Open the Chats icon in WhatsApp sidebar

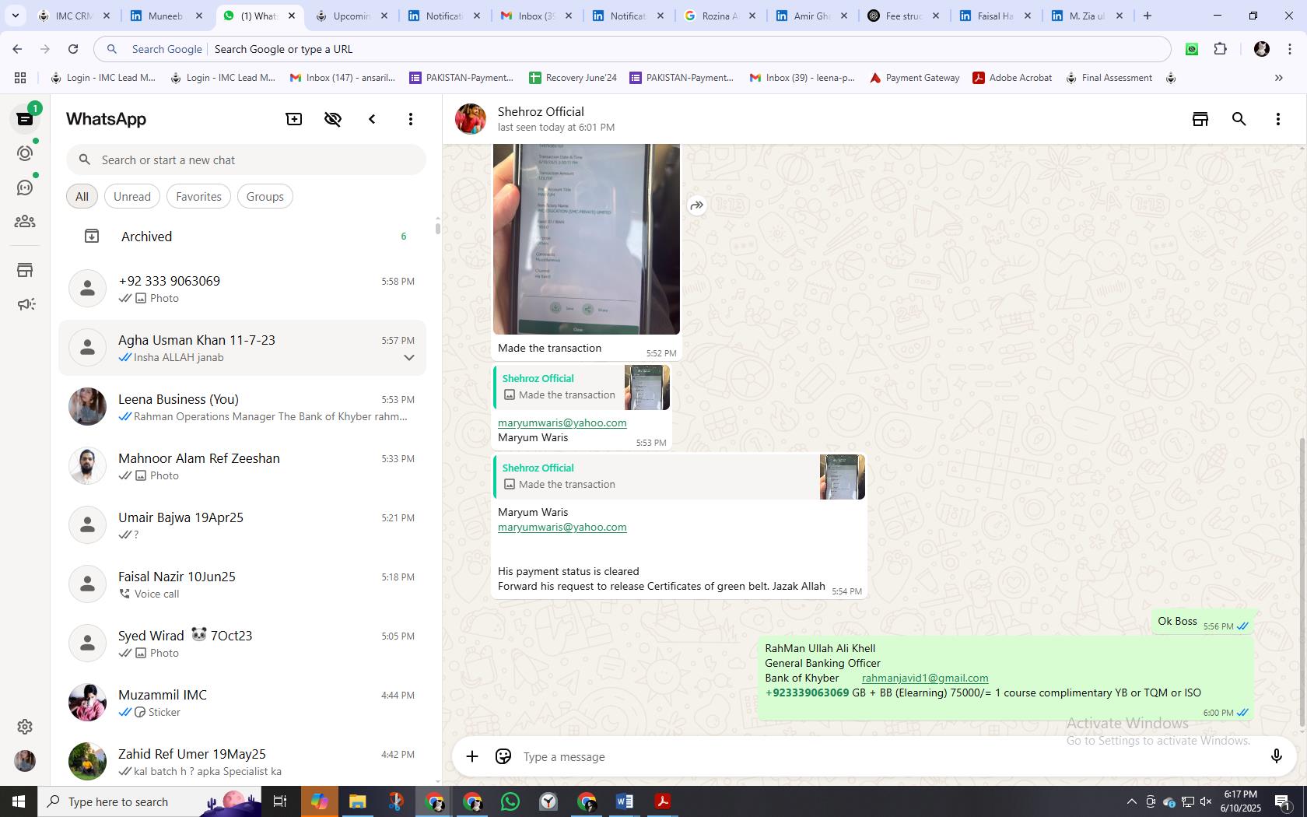coord(25,119)
